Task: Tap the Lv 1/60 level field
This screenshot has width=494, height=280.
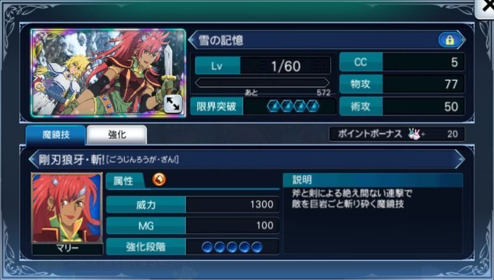Action: click(x=263, y=66)
